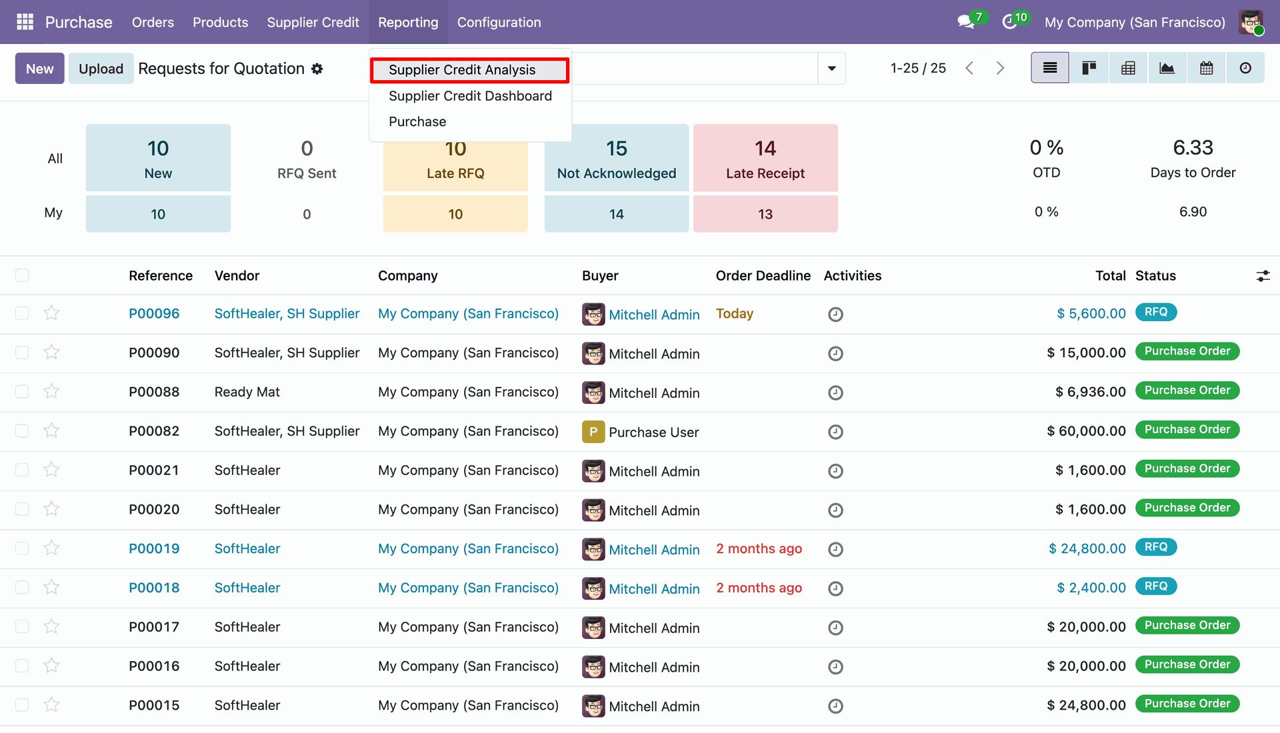
Task: Go to the previous page of records
Action: (x=970, y=68)
